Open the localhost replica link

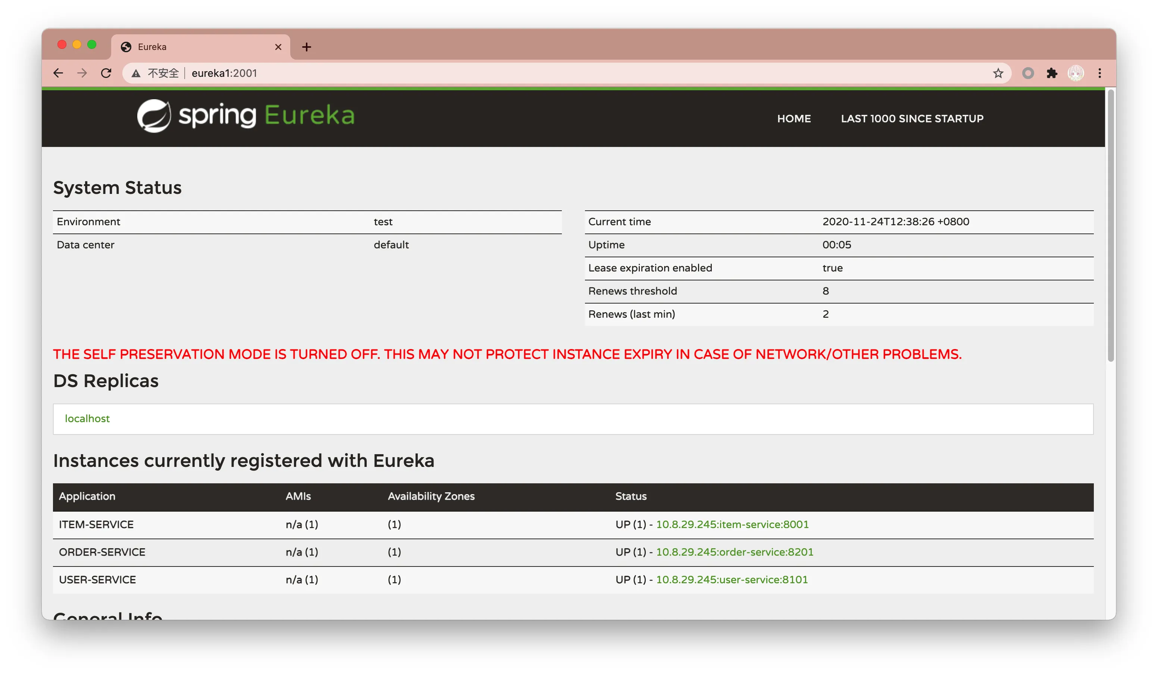[x=87, y=418]
